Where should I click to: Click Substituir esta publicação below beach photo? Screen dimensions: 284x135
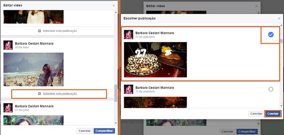click(60, 94)
